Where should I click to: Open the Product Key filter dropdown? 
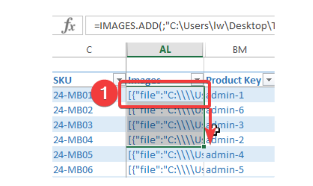click(269, 80)
